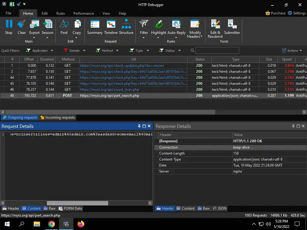Show the request Summary view
307x230 pixels.
click(x=95, y=24)
